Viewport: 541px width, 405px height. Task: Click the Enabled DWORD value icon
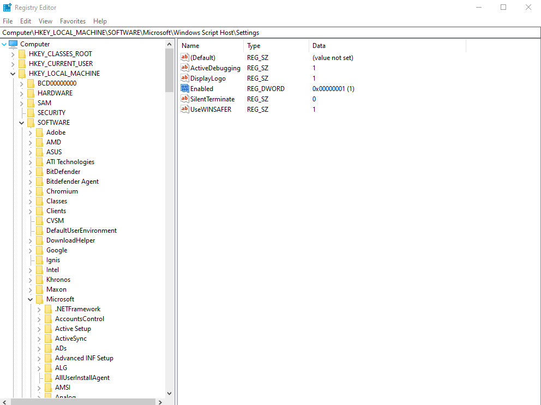tap(185, 89)
